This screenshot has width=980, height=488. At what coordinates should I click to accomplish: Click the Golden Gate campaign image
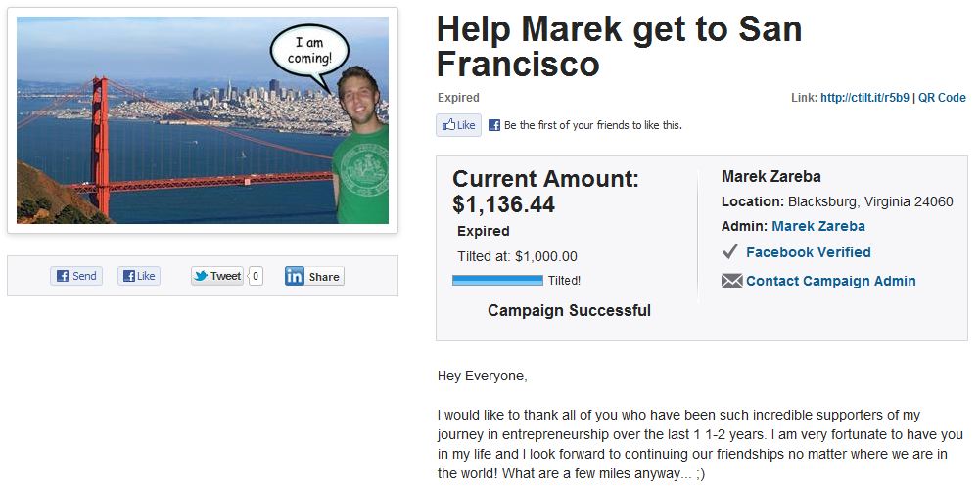coord(203,120)
